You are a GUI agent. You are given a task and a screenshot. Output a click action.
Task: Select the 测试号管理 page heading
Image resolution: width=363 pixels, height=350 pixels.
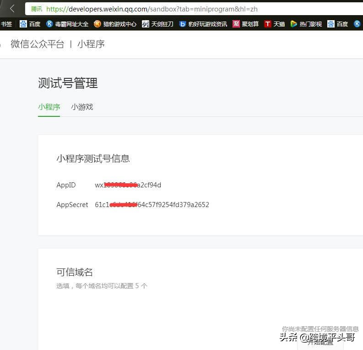tap(68, 83)
